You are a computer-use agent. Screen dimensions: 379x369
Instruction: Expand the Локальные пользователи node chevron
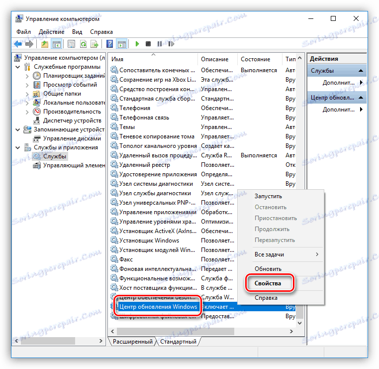coord(27,103)
